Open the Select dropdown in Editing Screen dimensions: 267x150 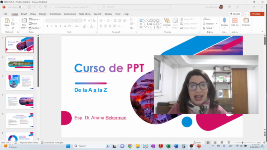(209, 28)
